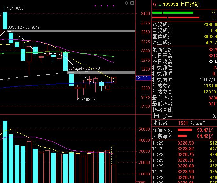
Task: Click the 2340.8 A-share turnover value
Action: (210, 24)
